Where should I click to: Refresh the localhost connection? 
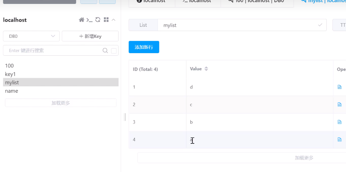tap(98, 20)
